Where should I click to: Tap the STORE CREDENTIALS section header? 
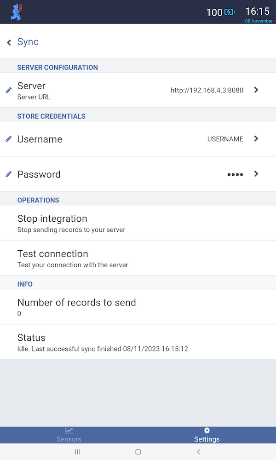pyautogui.click(x=52, y=116)
